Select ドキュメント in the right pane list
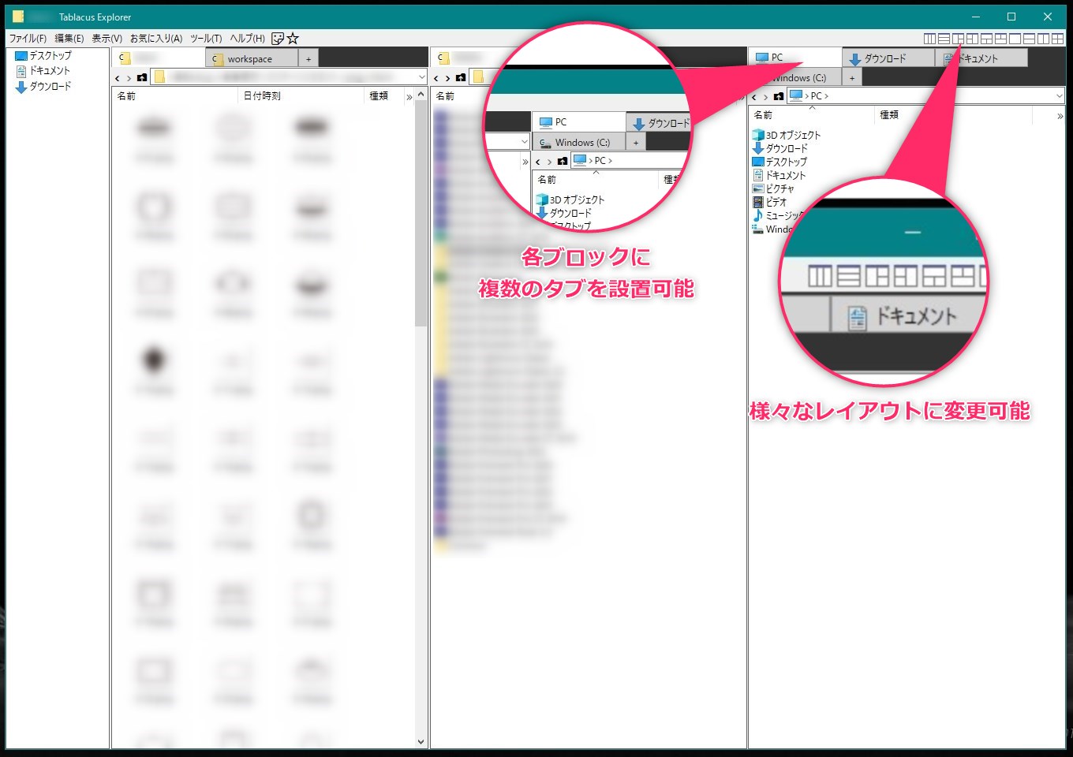This screenshot has height=757, width=1073. coord(780,175)
